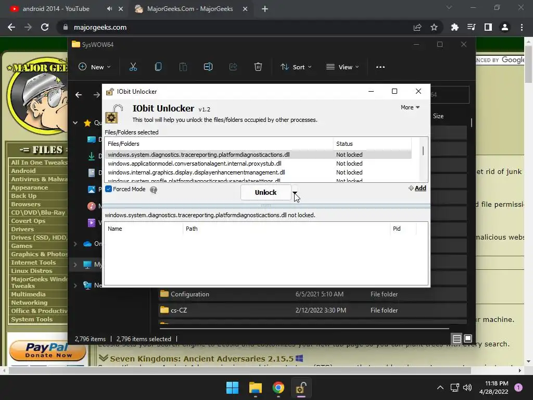Open the New dropdown in File Explorer
Image resolution: width=533 pixels, height=400 pixels.
coord(95,67)
